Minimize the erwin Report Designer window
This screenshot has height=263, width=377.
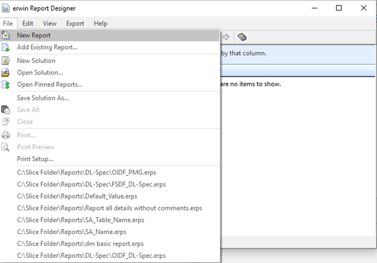click(315, 8)
